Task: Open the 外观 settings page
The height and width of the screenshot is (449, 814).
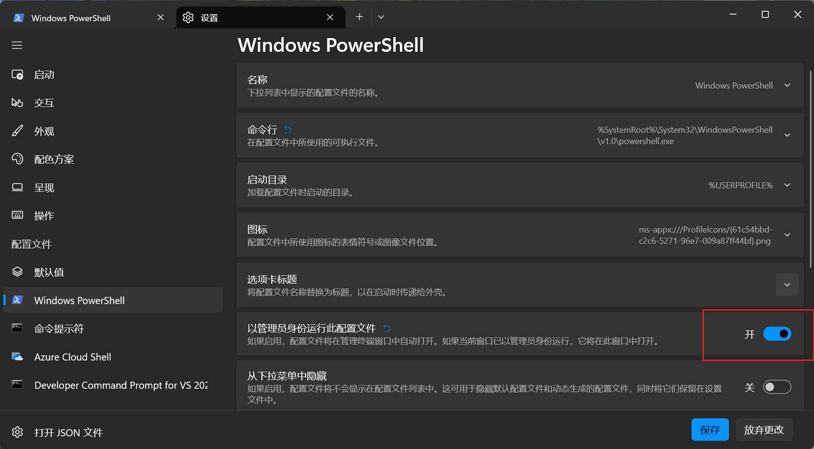Action: [113, 131]
